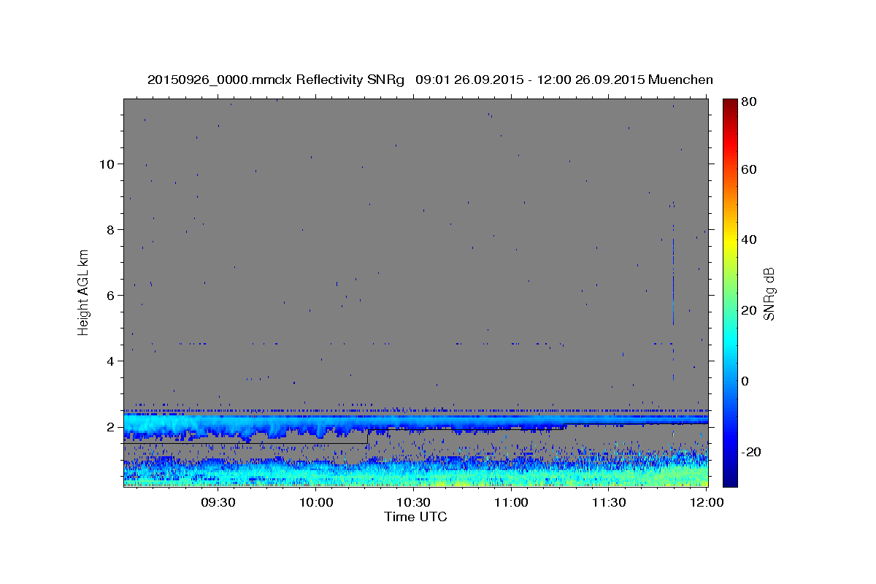The height and width of the screenshot is (584, 876).
Task: Click the 09:30 time tick label
Action: 218,503
